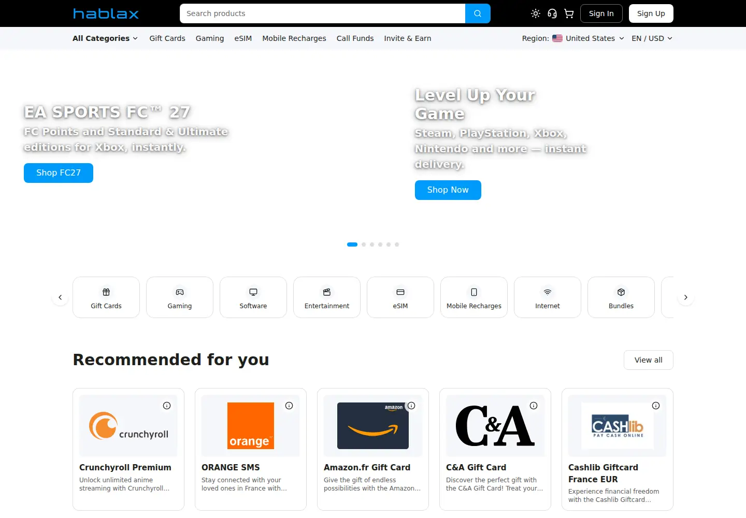Click View all recommended products
Image resolution: width=746 pixels, height=518 pixels.
point(649,360)
